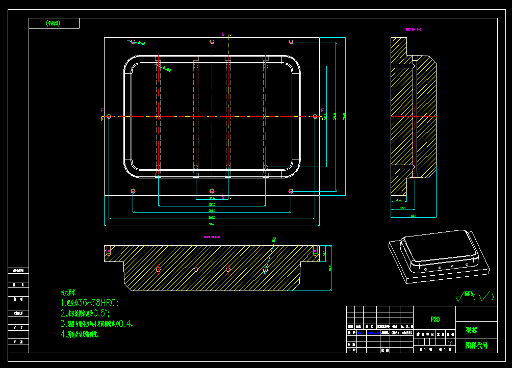
Task: Select the isometric 3D part view
Action: [439, 256]
